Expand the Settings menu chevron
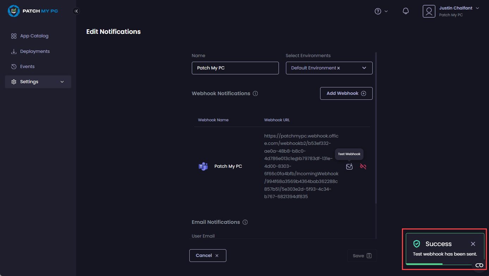 pyautogui.click(x=62, y=82)
